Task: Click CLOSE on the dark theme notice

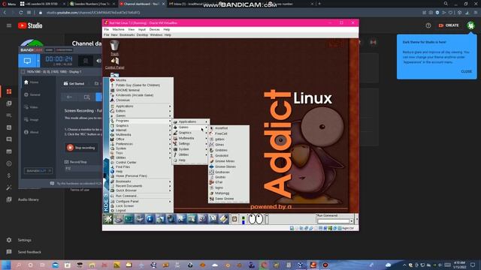Action: click(x=466, y=72)
